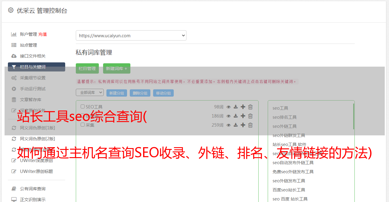View keywords of SEO工具 via the eye icon
The height and width of the screenshot is (202, 389).
pyautogui.click(x=229, y=107)
